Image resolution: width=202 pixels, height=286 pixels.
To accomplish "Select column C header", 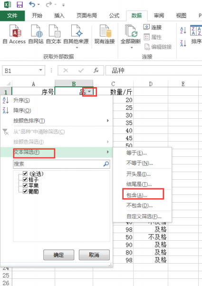I will (113, 84).
